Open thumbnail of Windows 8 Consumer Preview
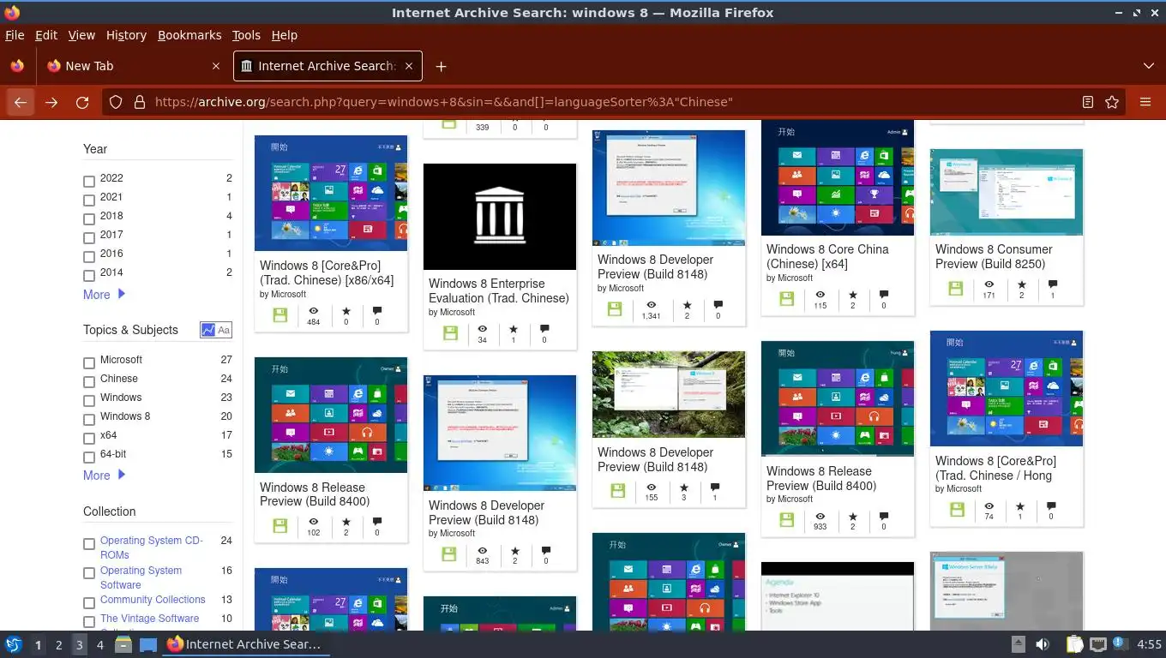Screen dimensions: 1166x658 pyautogui.click(x=1007, y=192)
